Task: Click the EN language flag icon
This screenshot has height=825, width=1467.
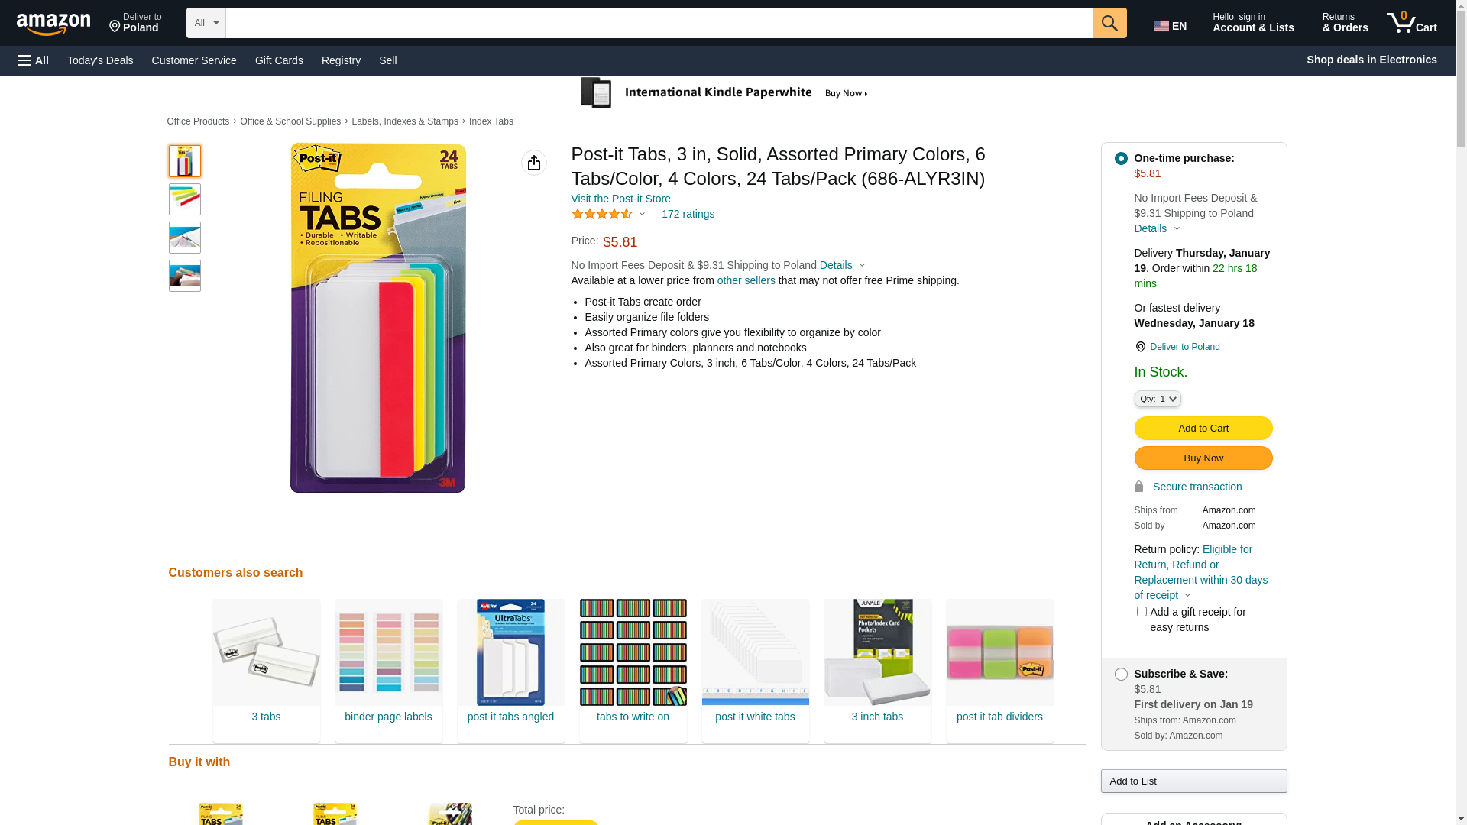Action: pos(1161,26)
